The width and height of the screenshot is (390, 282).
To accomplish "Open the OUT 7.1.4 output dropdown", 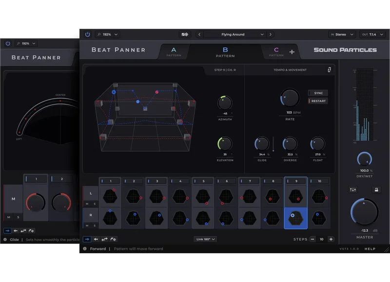I will pos(372,34).
